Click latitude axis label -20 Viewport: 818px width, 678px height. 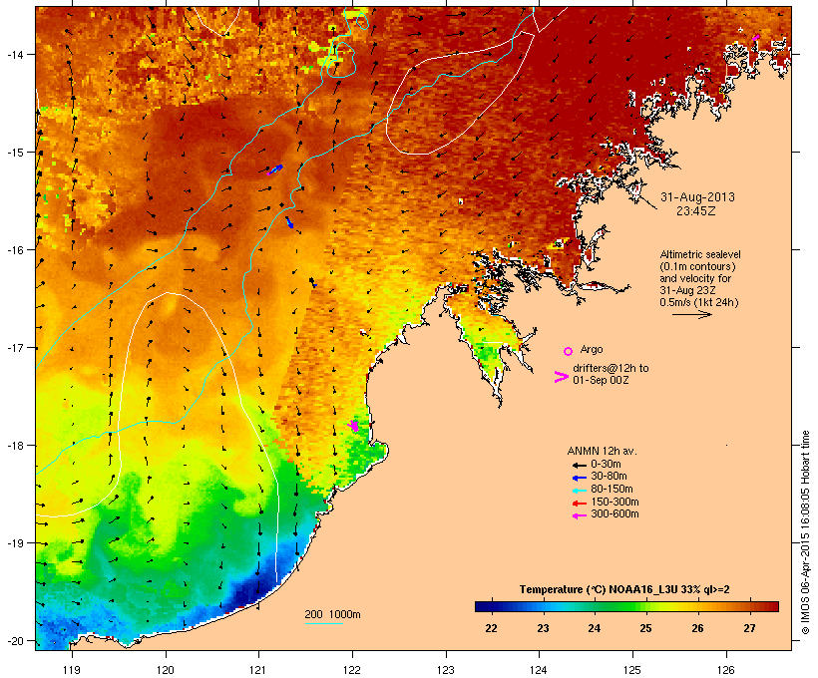(x=15, y=640)
